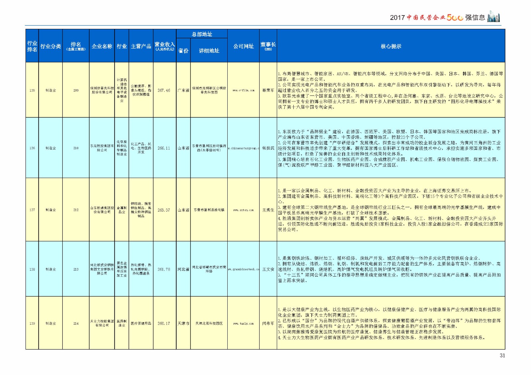531x375 pixels.
Task: Click company name '河北新武安钢铁集团文安钢铁有限公司'
Action: pos(102,269)
